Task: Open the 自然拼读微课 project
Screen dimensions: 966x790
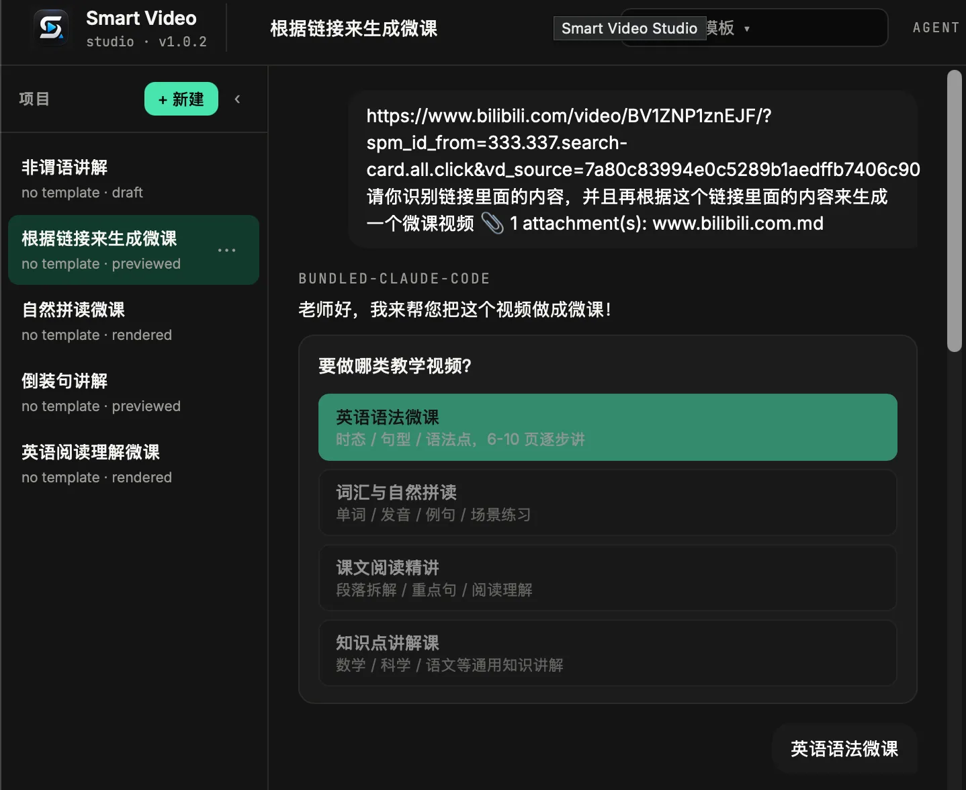Action: (134, 321)
